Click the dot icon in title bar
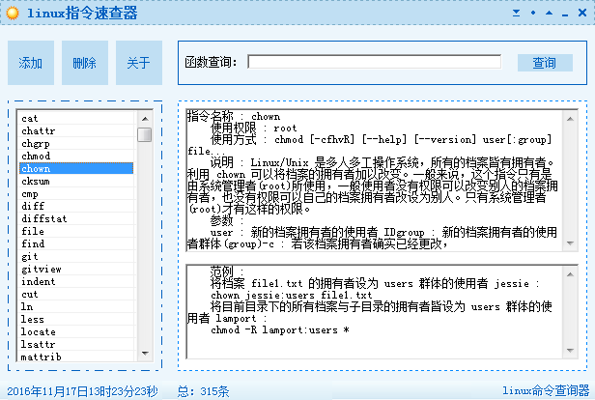 [533, 13]
